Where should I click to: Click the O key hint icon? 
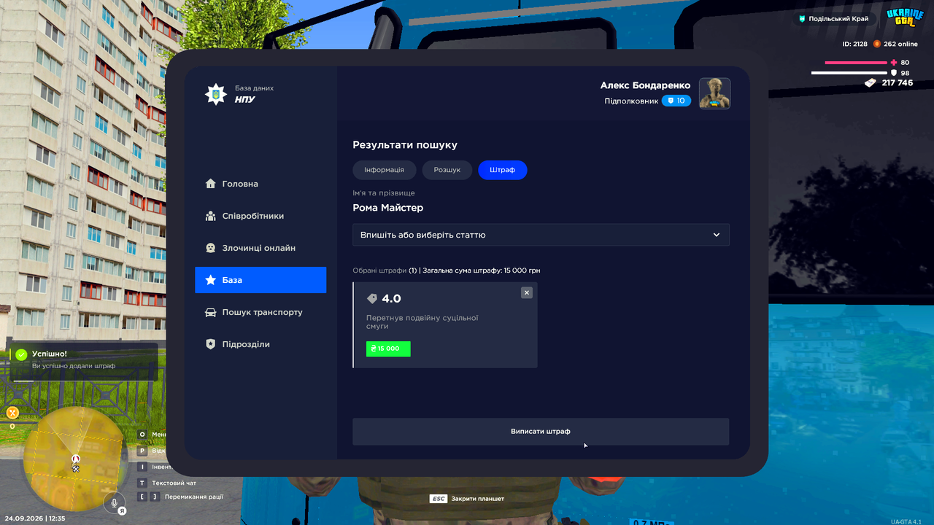coord(143,435)
